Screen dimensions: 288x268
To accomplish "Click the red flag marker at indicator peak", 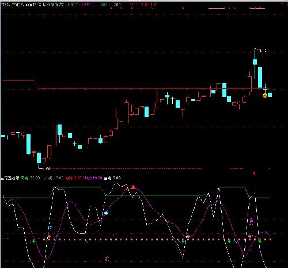I will click(x=133, y=187).
